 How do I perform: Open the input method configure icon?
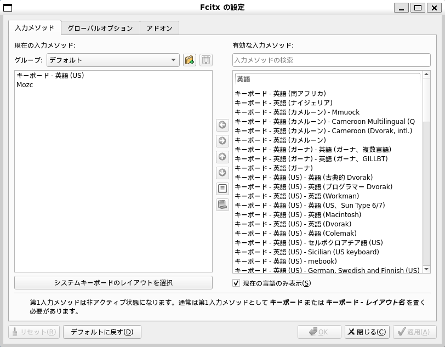click(x=222, y=189)
